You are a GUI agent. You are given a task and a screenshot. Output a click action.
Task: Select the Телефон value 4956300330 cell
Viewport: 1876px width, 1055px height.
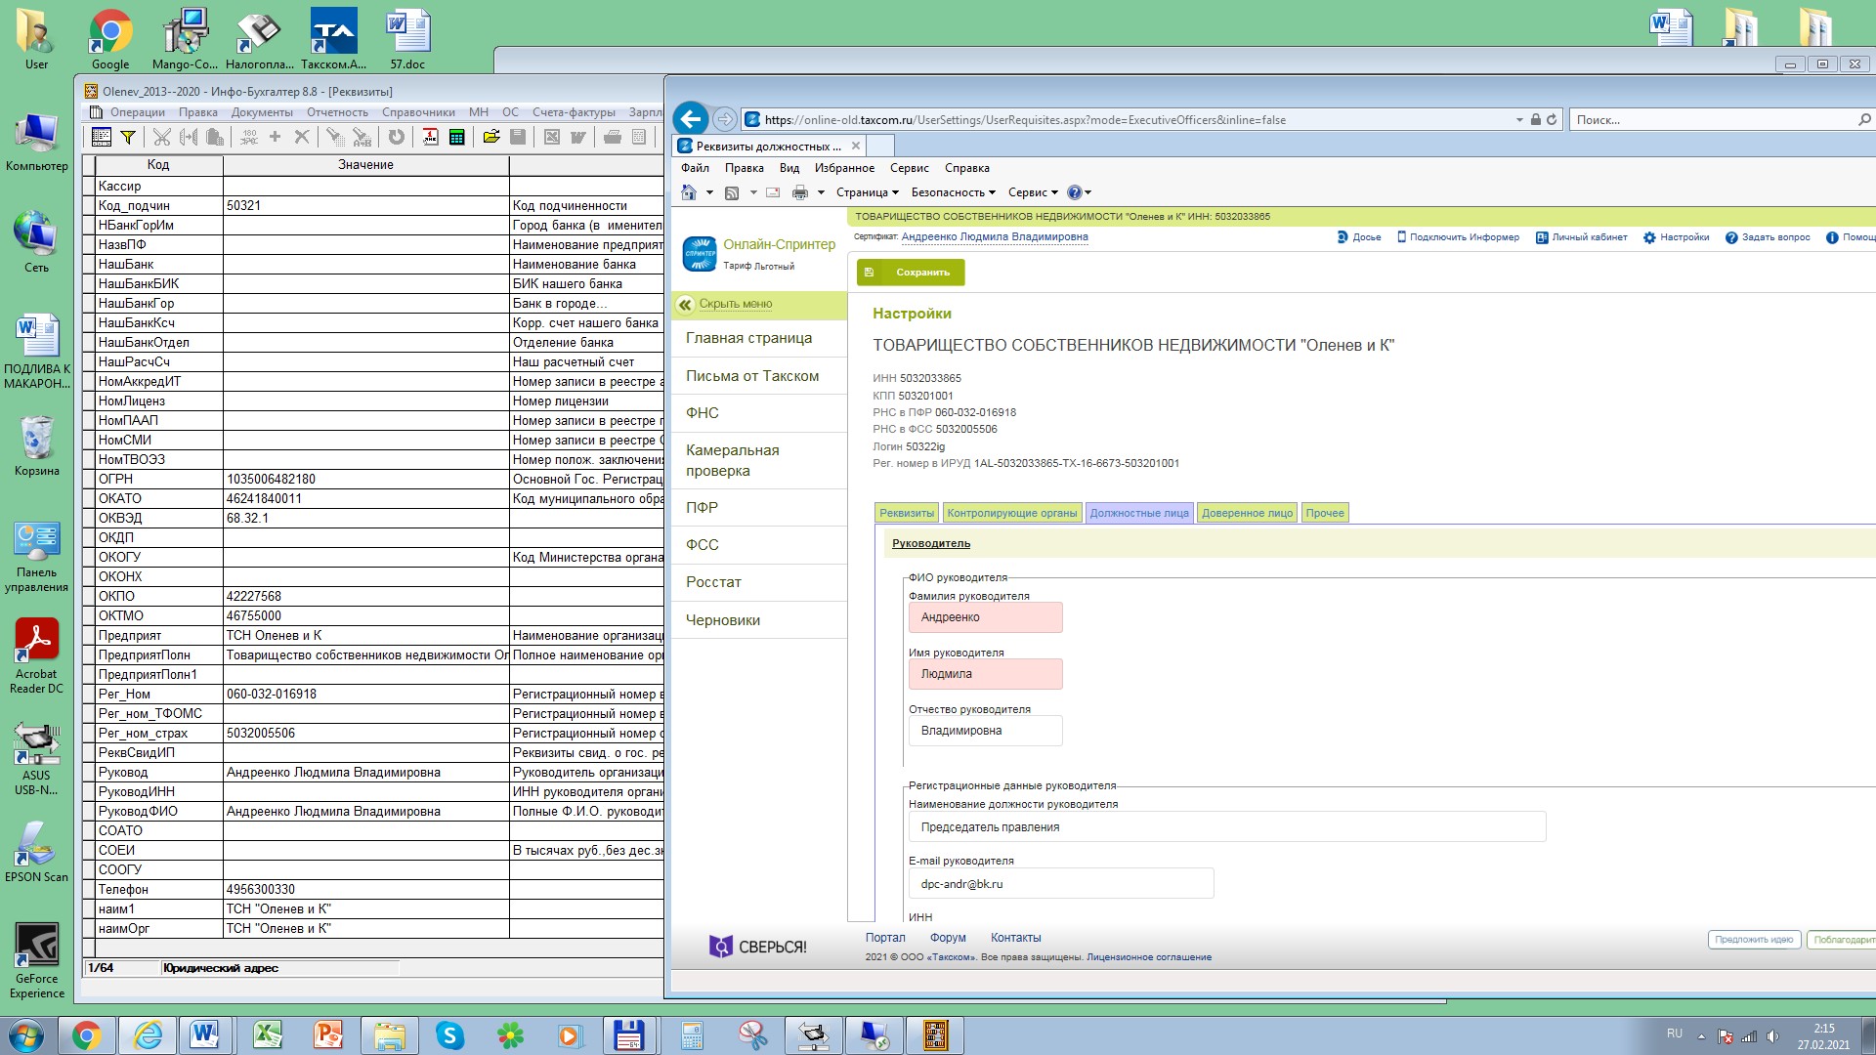pos(366,889)
